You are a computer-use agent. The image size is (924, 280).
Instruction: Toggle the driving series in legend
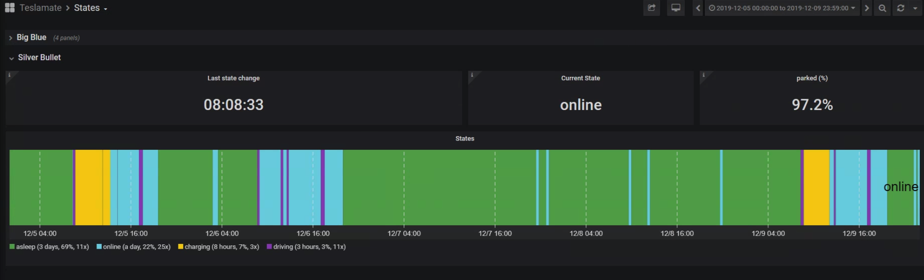point(310,247)
